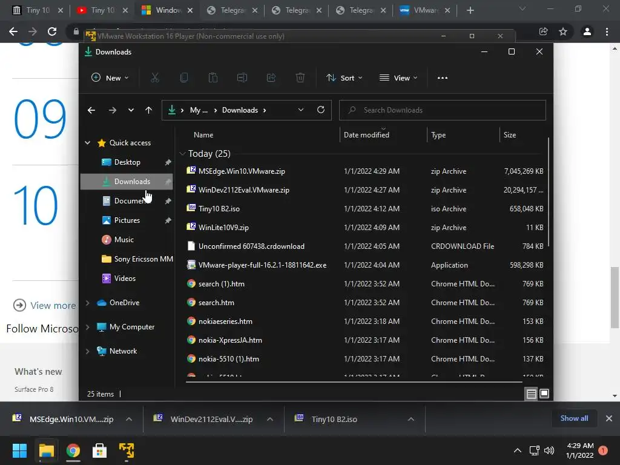Open options for MSEdge.Win10 download
This screenshot has width=620, height=465.
coord(129,419)
